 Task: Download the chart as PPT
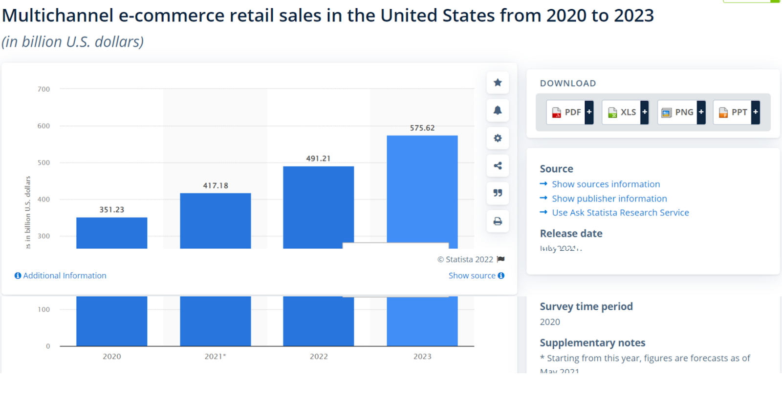[733, 112]
